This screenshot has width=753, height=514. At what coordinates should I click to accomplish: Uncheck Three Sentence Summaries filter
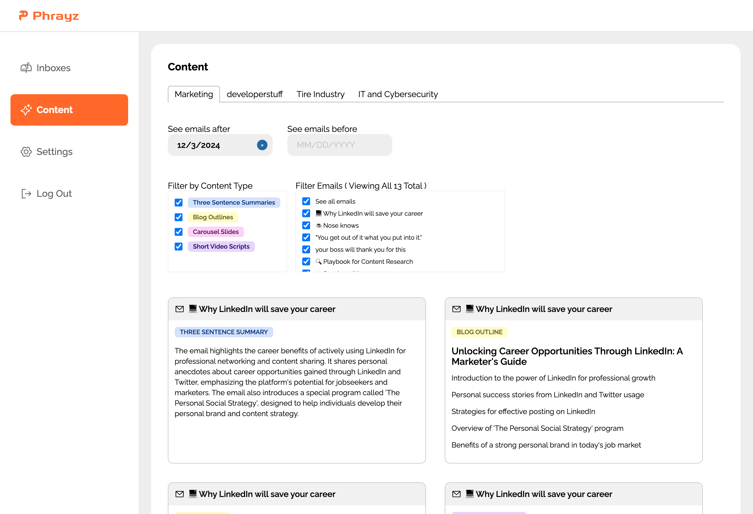pos(179,202)
